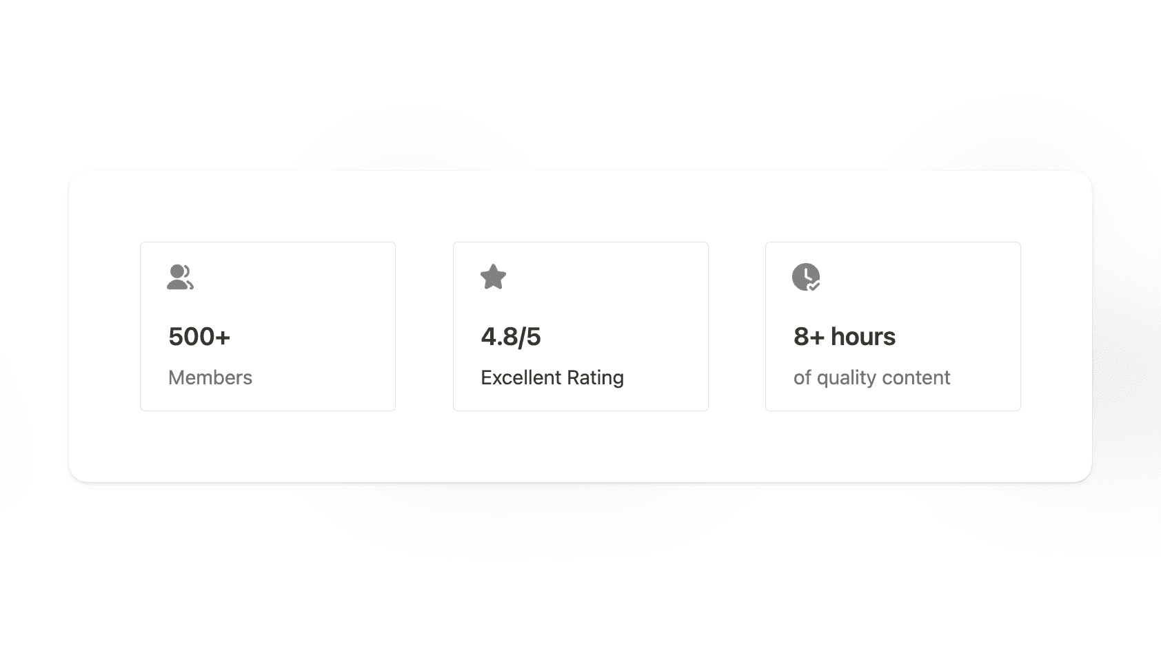Click the "of quality content" caption
This screenshot has height=653, width=1161.
(x=871, y=377)
